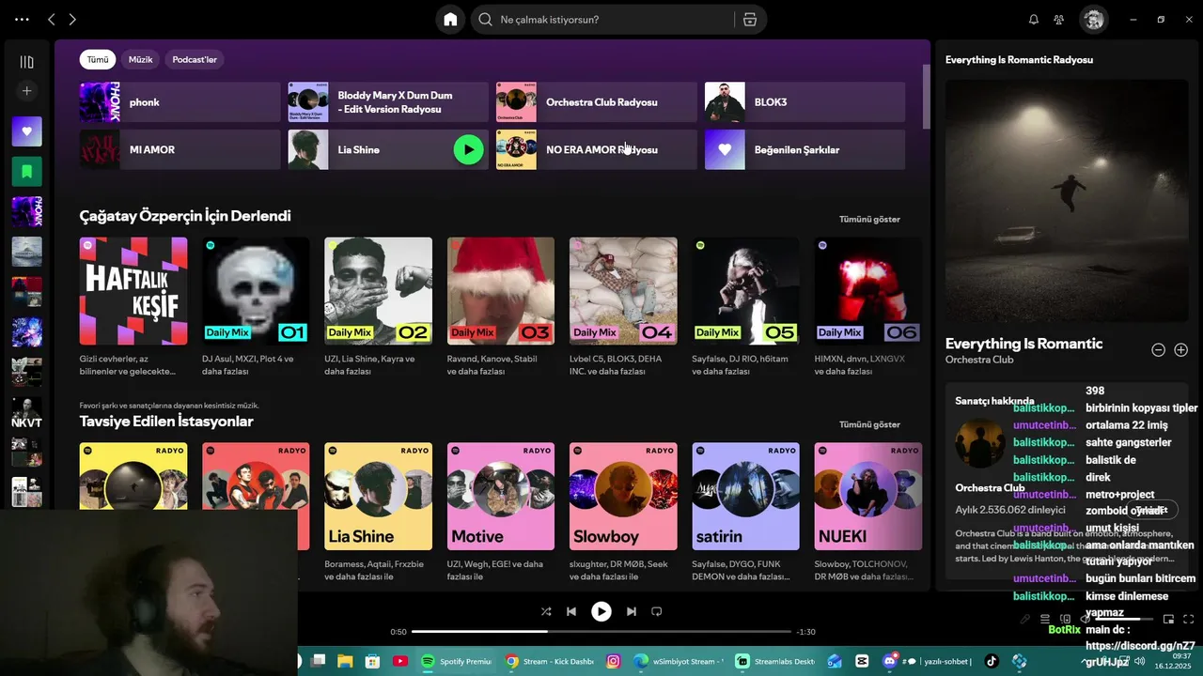Screen dimensions: 1203x676
Task: Toggle repeat in the player bar
Action: pyautogui.click(x=657, y=611)
